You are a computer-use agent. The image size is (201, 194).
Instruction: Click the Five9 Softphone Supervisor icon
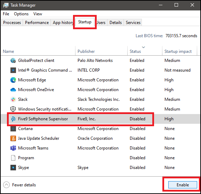(13, 119)
